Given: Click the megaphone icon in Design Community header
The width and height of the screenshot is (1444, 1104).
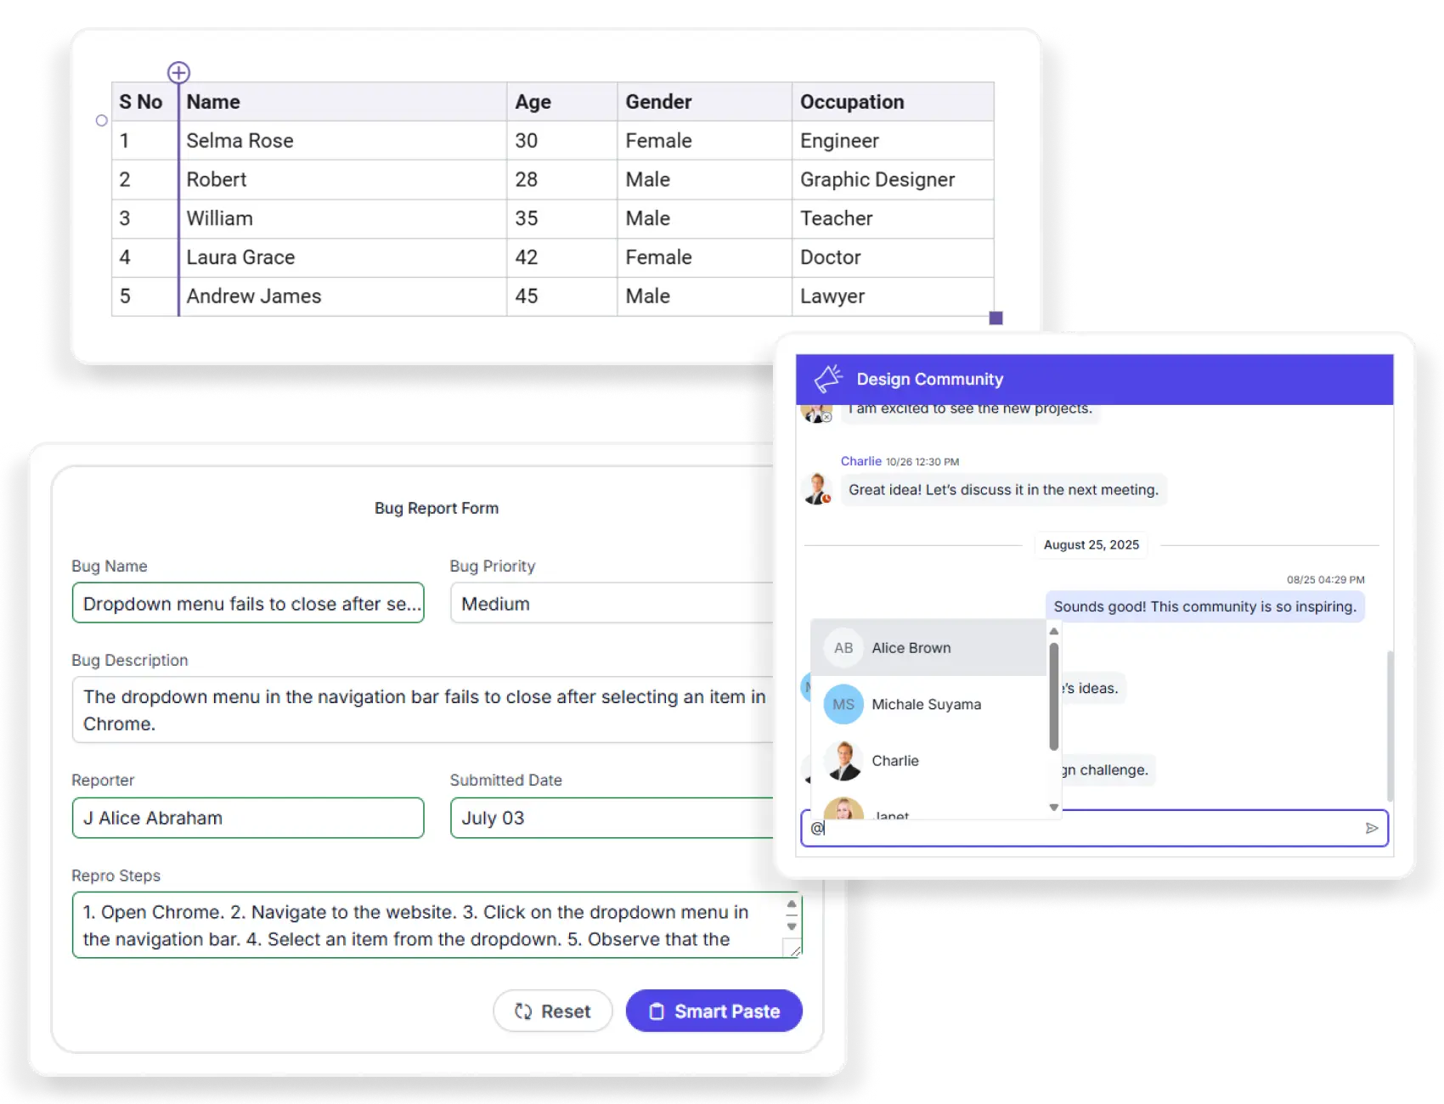Looking at the screenshot, I should (x=828, y=379).
